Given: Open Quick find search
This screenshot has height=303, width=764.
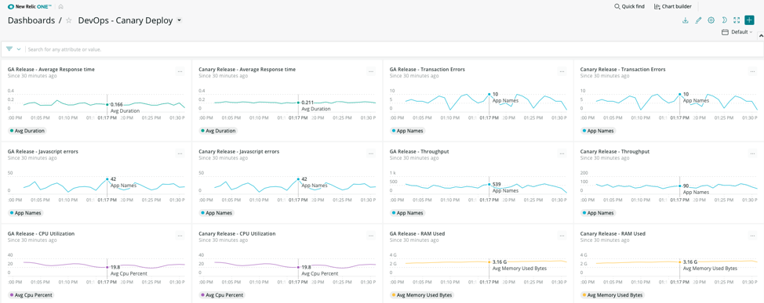Looking at the screenshot, I should tap(629, 6).
